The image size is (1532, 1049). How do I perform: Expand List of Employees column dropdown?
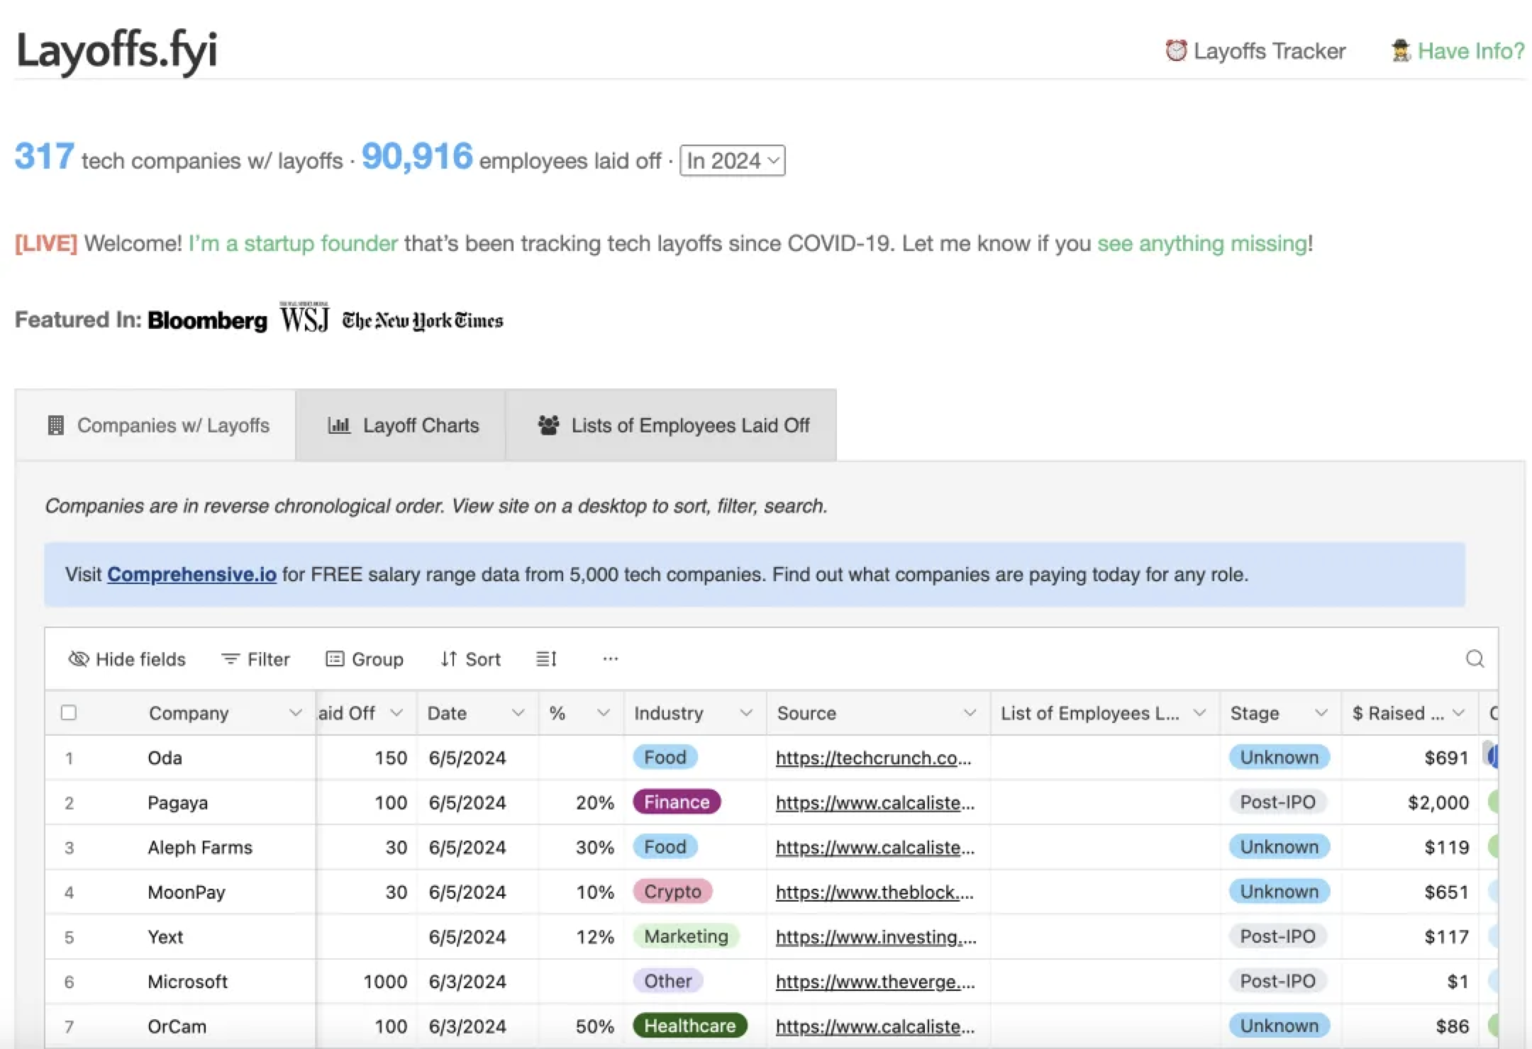tap(1199, 712)
